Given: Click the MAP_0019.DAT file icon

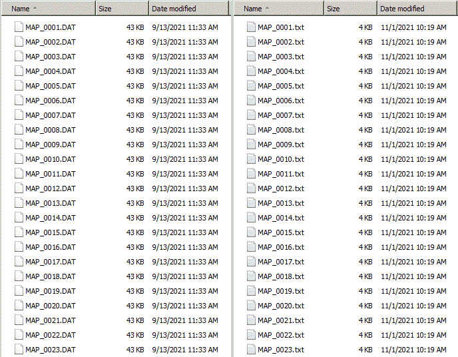Looking at the screenshot, I should [x=19, y=291].
